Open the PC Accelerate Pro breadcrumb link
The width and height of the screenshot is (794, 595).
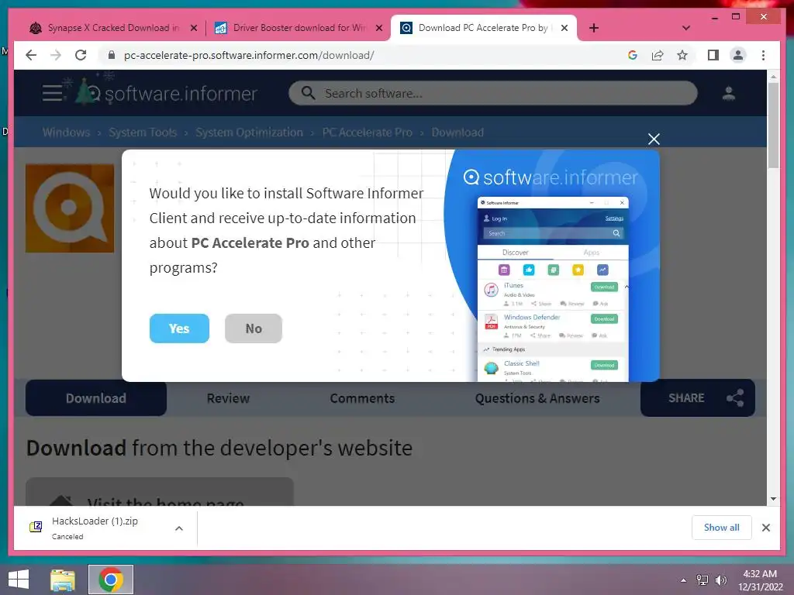tap(367, 132)
